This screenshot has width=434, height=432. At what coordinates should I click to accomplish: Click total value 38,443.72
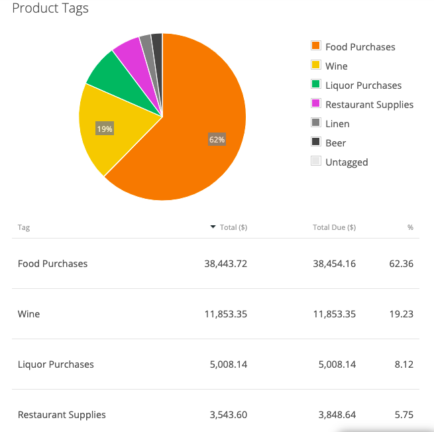(225, 264)
